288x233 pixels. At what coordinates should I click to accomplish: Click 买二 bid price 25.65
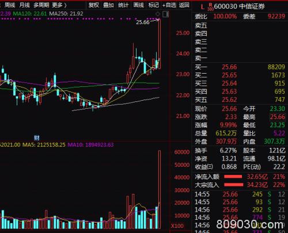[x=229, y=75]
